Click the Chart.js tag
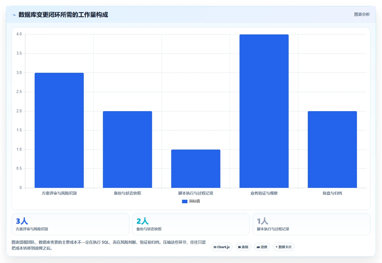Image resolution: width=382 pixels, height=263 pixels. point(222,247)
